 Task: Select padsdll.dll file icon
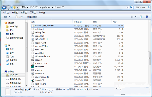33,36
